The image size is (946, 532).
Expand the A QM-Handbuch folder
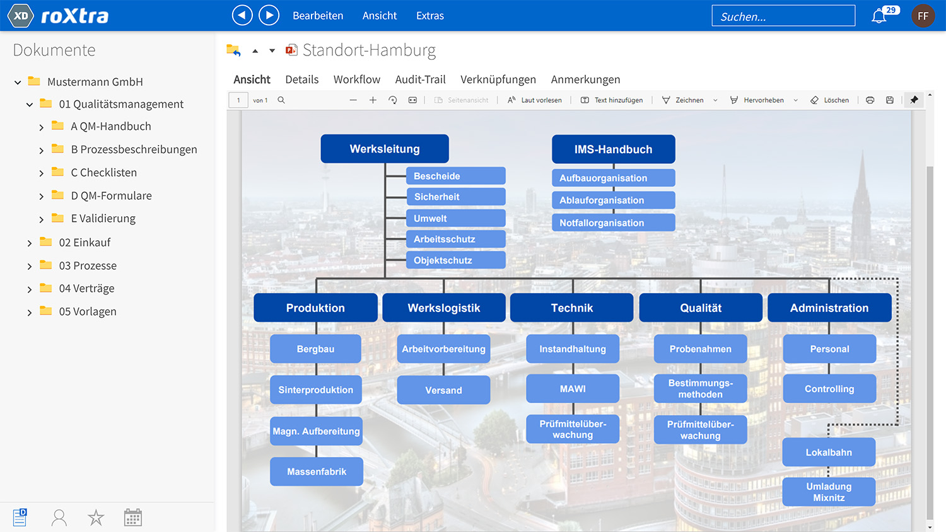coord(42,127)
